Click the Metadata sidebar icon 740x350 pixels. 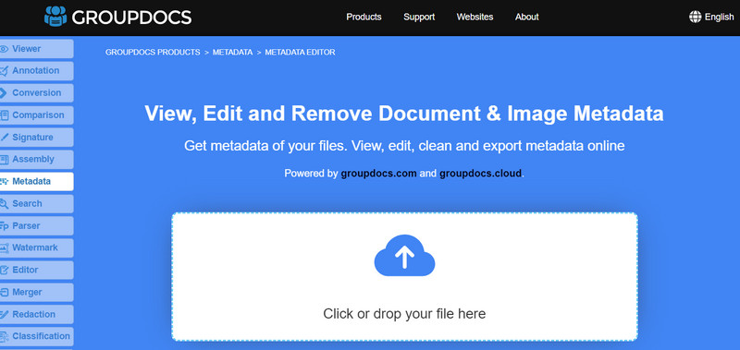coord(5,182)
